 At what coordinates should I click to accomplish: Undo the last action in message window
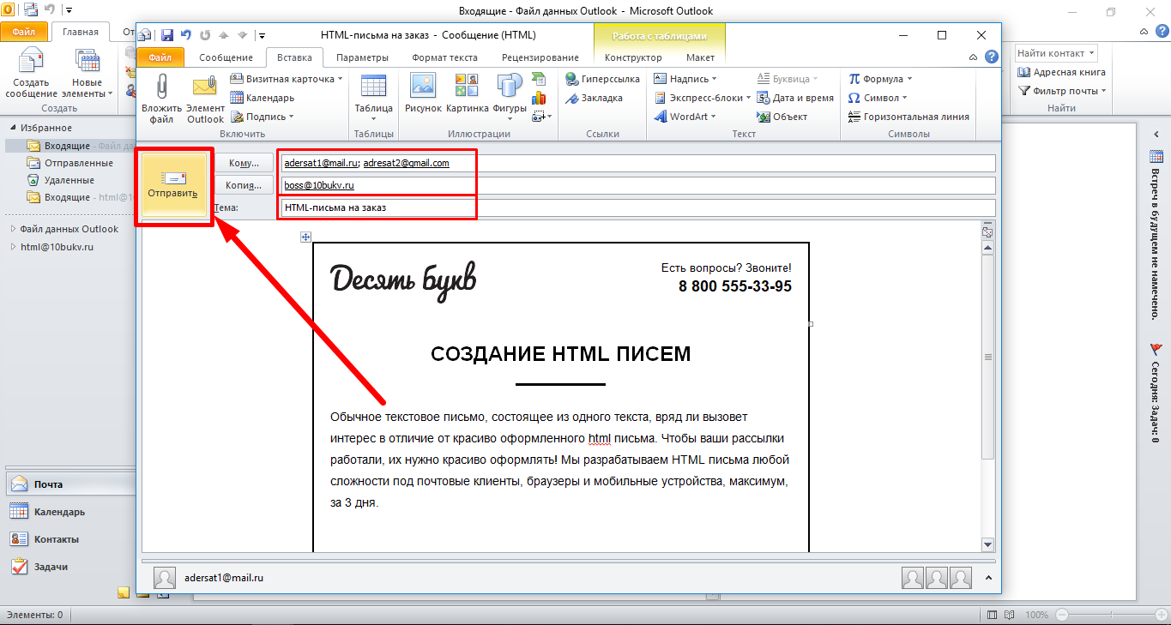tap(186, 35)
